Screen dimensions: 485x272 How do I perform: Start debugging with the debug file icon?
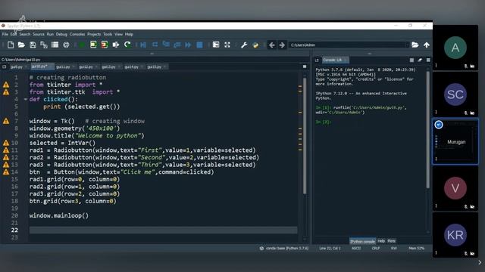[x=143, y=45]
